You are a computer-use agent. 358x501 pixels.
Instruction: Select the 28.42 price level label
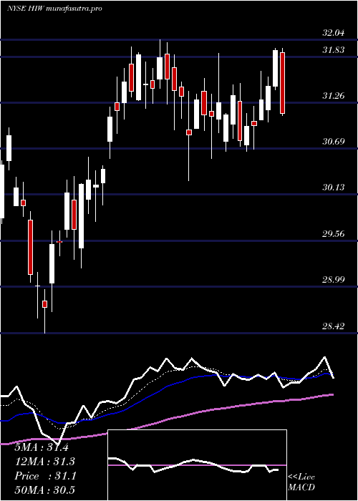(334, 326)
